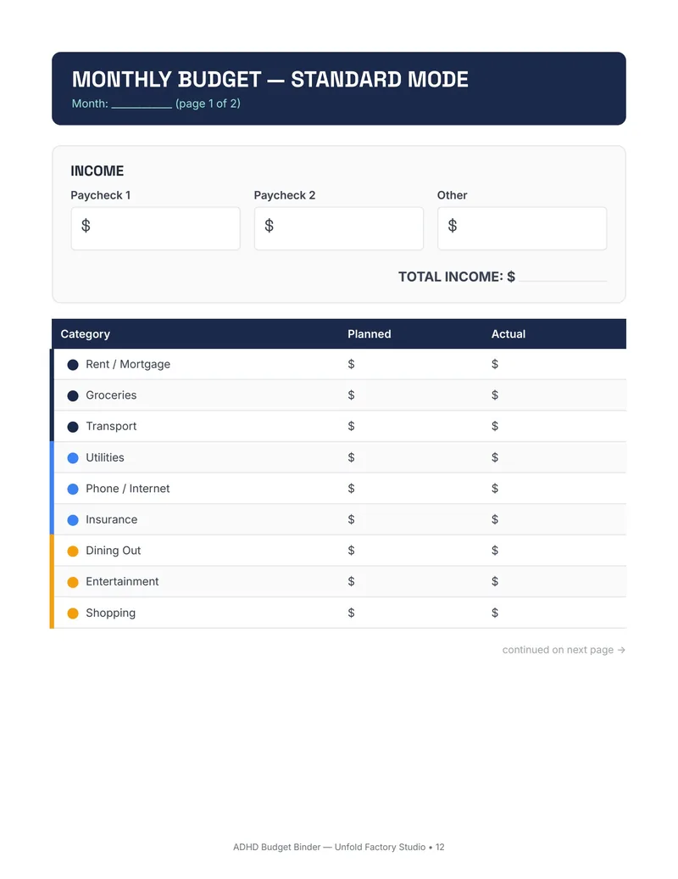Click Planned amount cell for Entertainment
The image size is (678, 879).
coord(411,581)
